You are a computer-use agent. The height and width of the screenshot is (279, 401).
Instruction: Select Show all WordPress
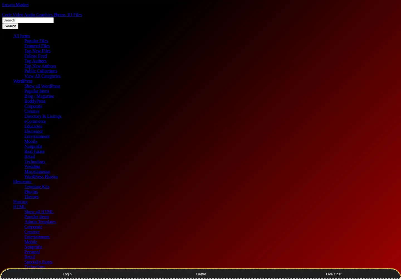tap(42, 86)
